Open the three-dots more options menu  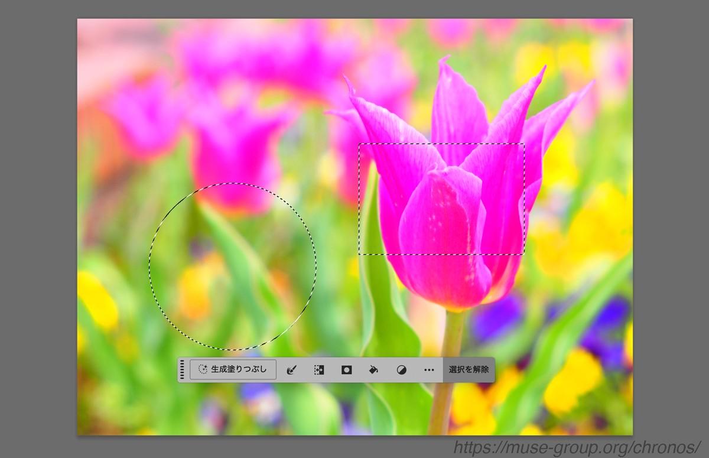click(429, 370)
